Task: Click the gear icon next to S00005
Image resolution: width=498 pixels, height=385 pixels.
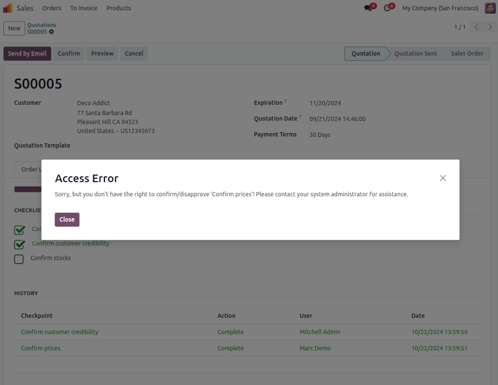Action: pos(52,32)
